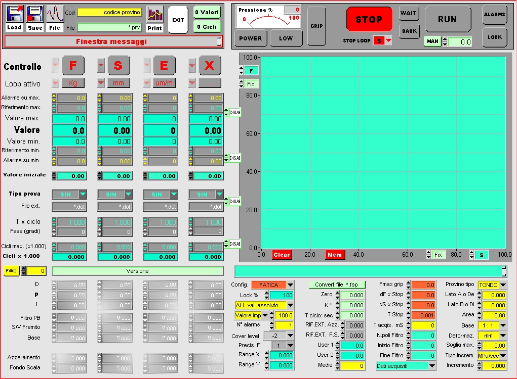
Task: Click the Range X value field
Action: [x=282, y=355]
